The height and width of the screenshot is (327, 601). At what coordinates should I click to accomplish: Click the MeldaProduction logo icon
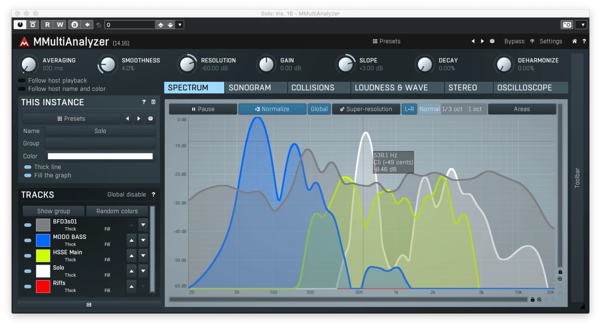point(25,42)
